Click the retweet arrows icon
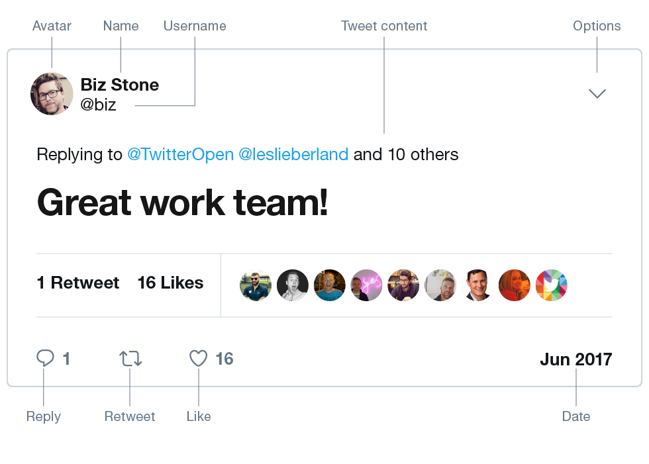649x464 pixels. point(130,358)
